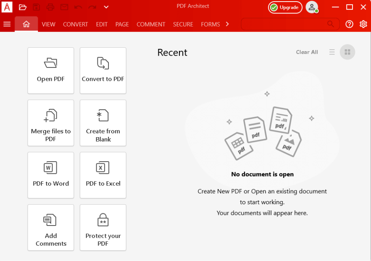Image resolution: width=371 pixels, height=261 pixels.
Task: Switch Recent to list view
Action: tap(332, 52)
